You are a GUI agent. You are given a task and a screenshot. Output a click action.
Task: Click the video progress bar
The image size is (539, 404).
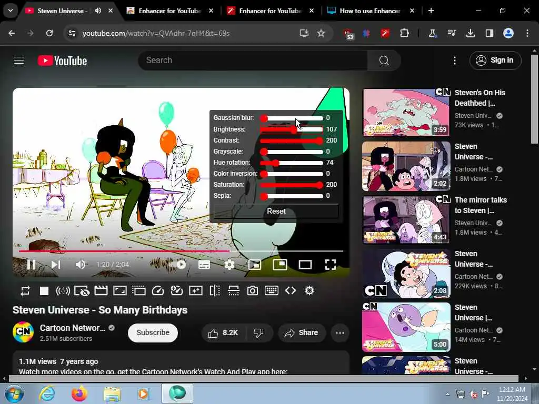181,251
